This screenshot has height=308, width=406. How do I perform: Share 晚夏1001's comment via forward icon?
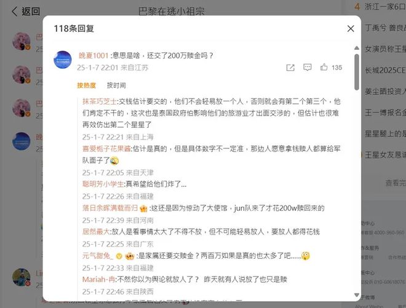[290, 68]
